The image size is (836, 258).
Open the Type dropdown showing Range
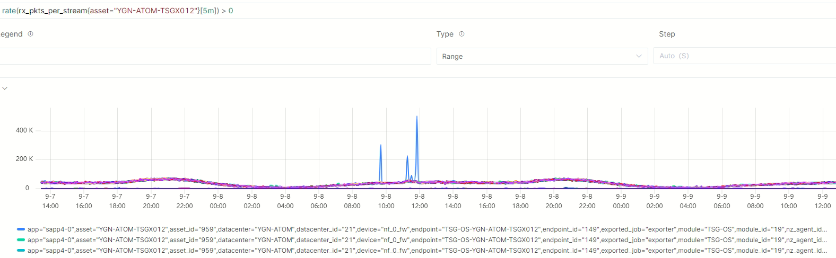pyautogui.click(x=541, y=56)
